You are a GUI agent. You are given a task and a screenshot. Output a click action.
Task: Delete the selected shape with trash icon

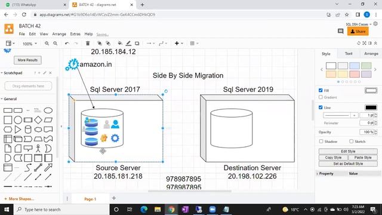[x=88, y=44]
